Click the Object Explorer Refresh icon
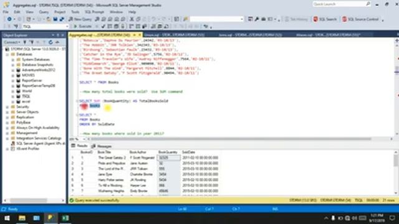 [x=50, y=42]
